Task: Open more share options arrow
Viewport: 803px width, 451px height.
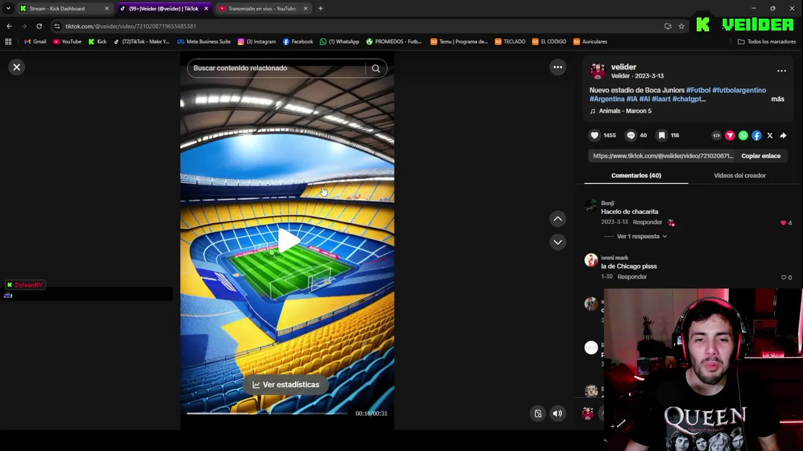Action: [783, 135]
